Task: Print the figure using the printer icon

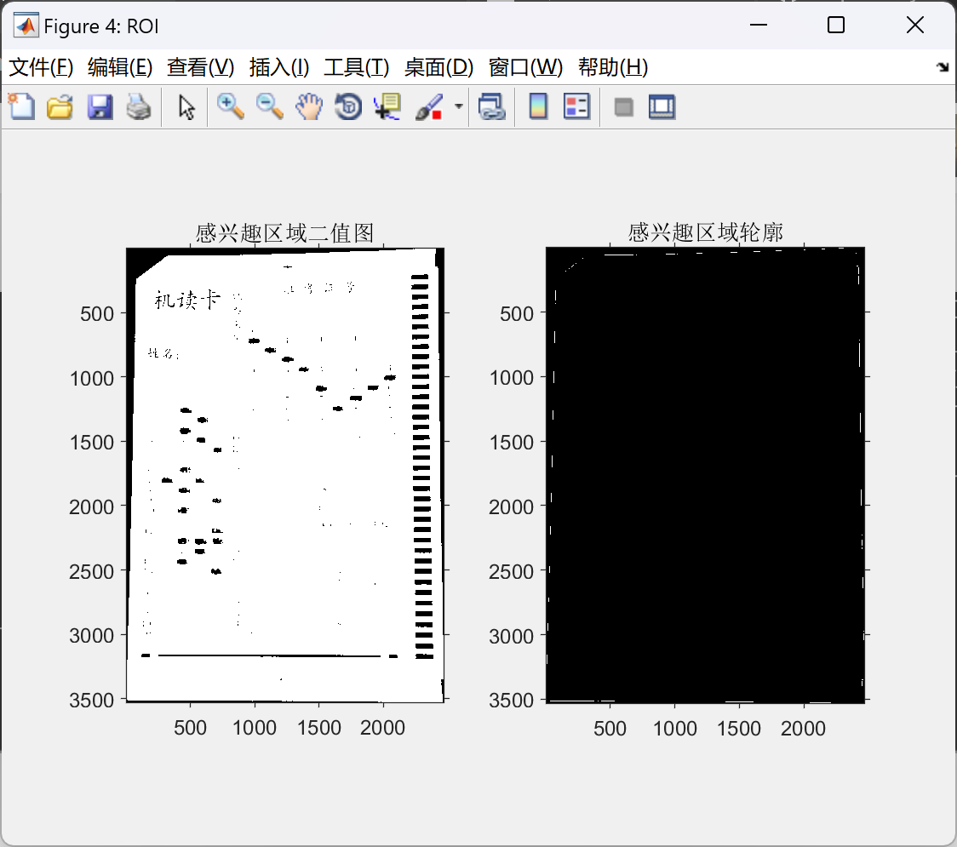Action: coord(139,106)
